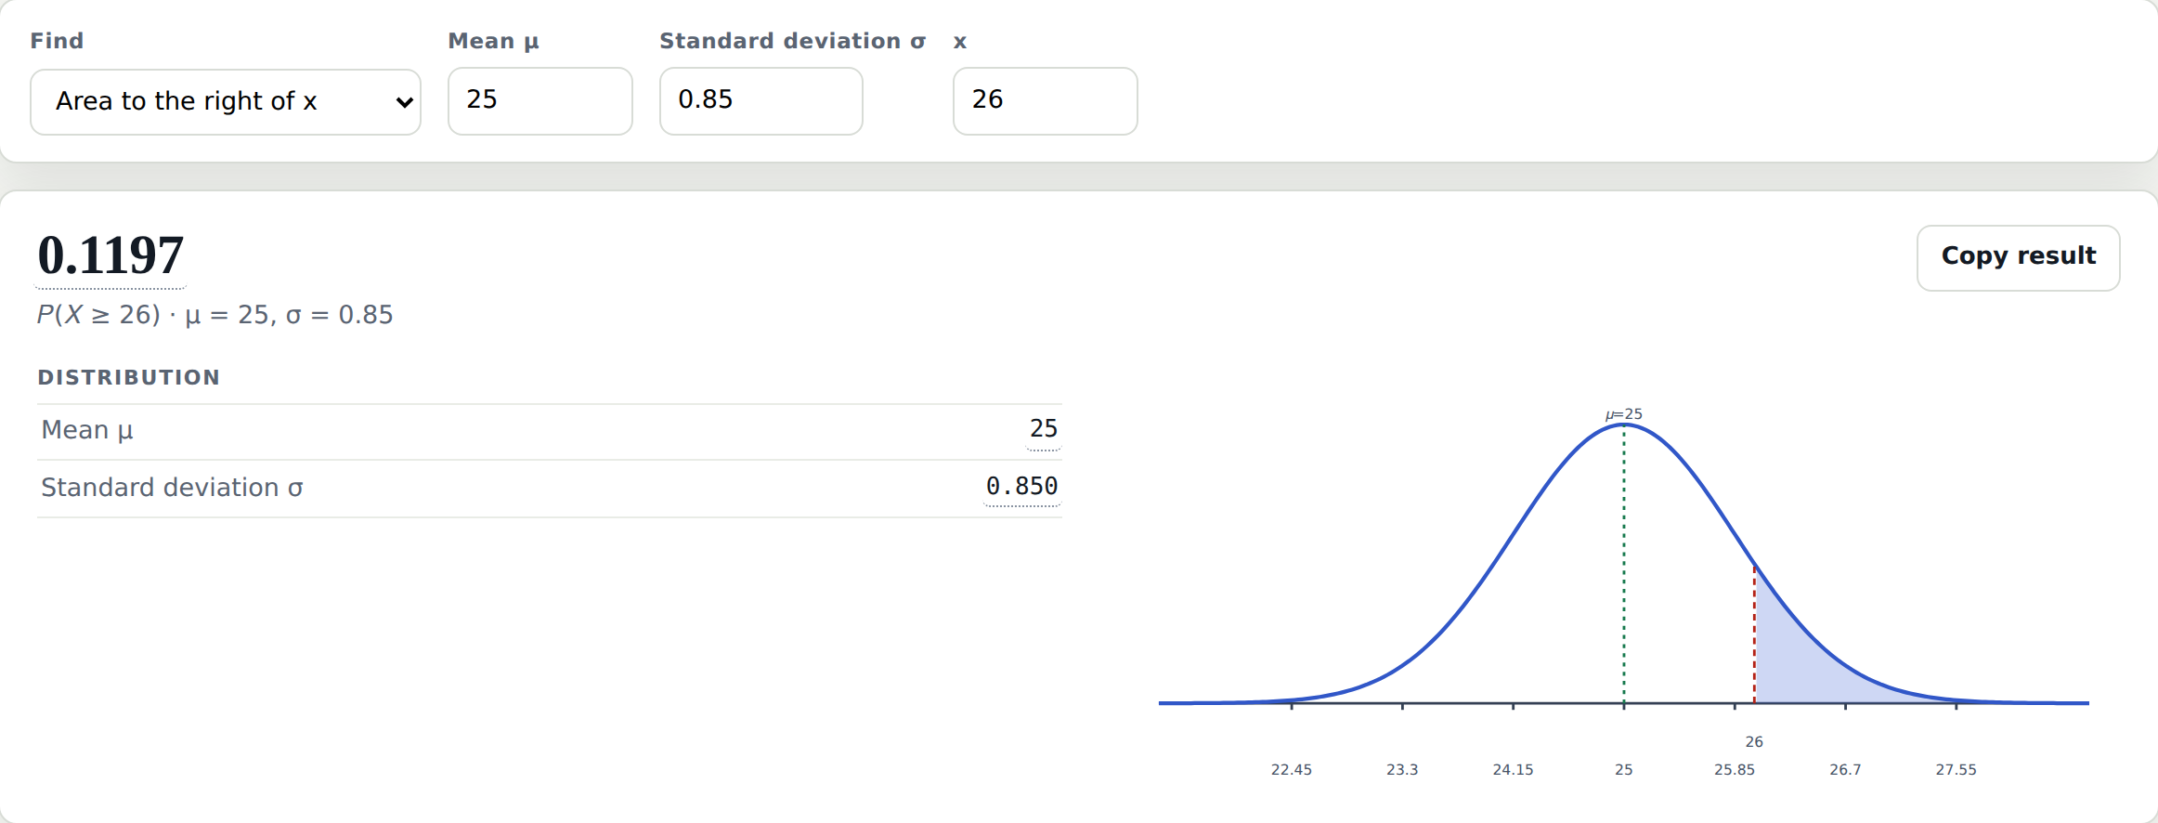Image resolution: width=2158 pixels, height=823 pixels.
Task: Click the axis label 25 under the mean
Action: 1624,769
